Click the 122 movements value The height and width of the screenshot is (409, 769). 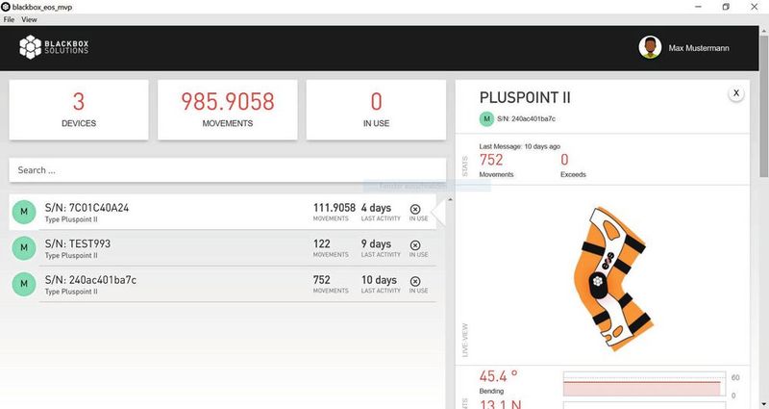pyautogui.click(x=322, y=243)
